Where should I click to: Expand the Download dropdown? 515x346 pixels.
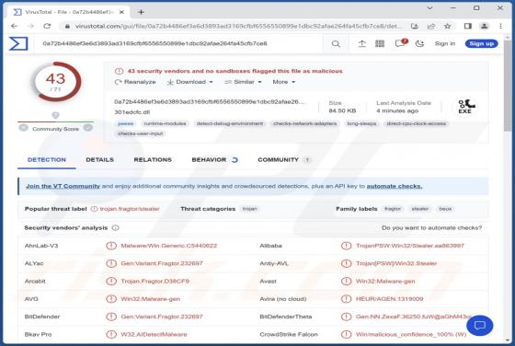click(x=189, y=82)
